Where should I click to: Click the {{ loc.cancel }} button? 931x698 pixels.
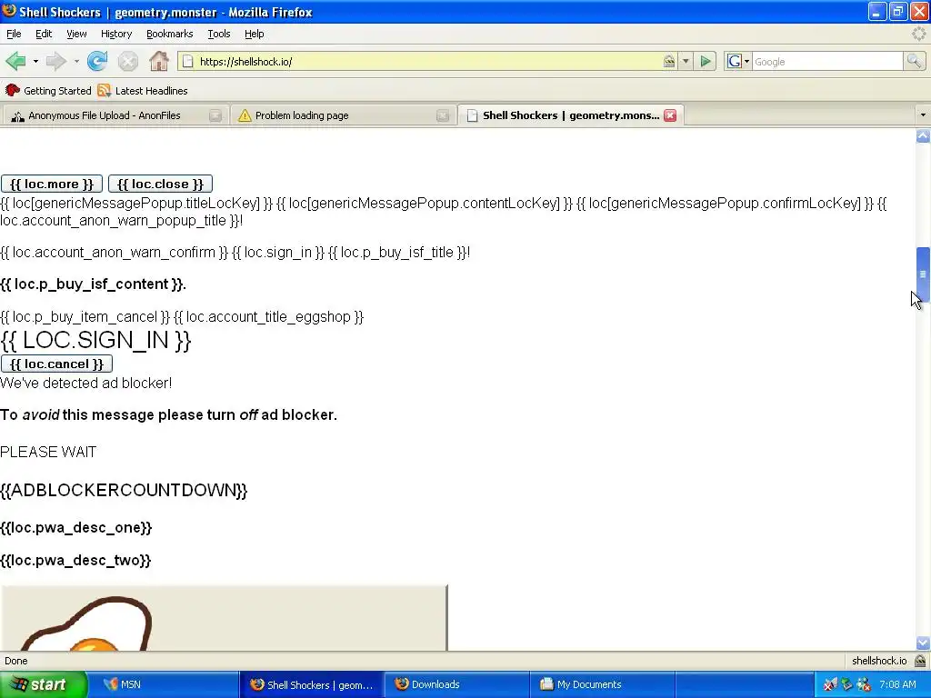(56, 364)
